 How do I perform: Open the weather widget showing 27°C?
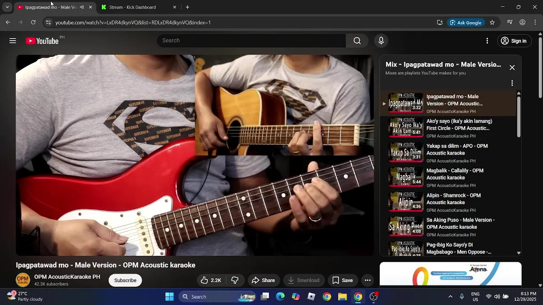(x=25, y=297)
